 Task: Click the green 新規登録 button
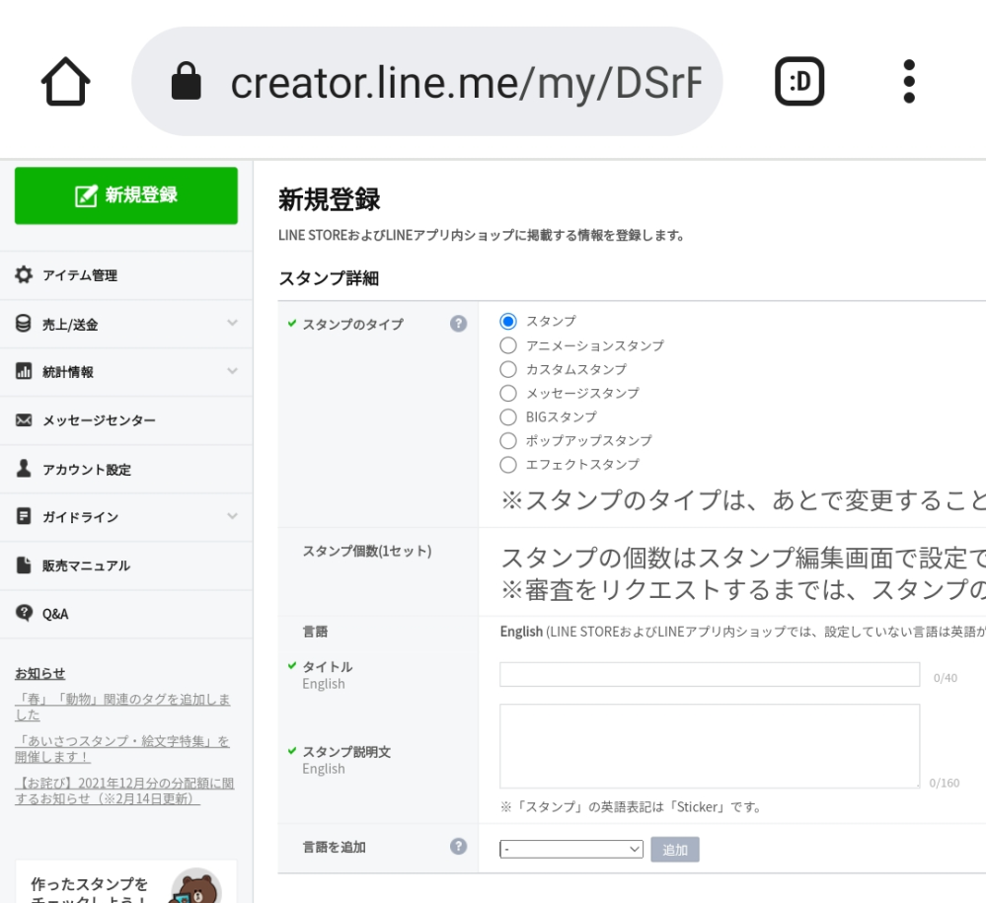126,195
